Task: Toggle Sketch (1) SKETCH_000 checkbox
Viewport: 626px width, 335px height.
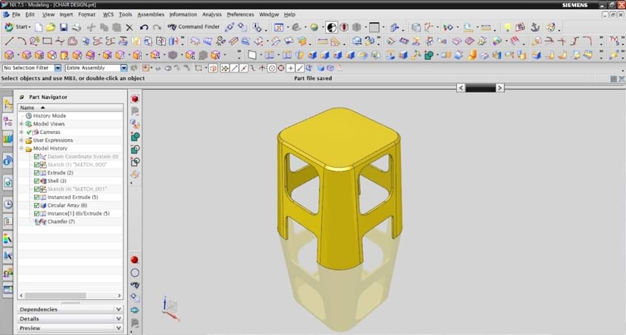Action: point(37,165)
